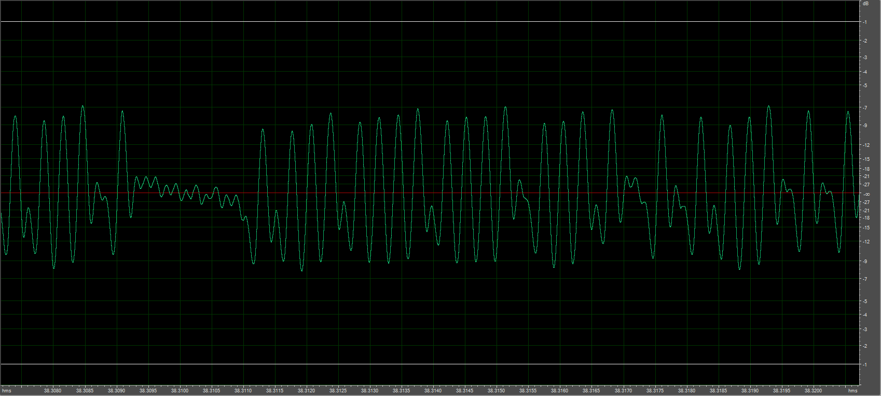Click the 38.3180 time ruler label

coord(687,391)
